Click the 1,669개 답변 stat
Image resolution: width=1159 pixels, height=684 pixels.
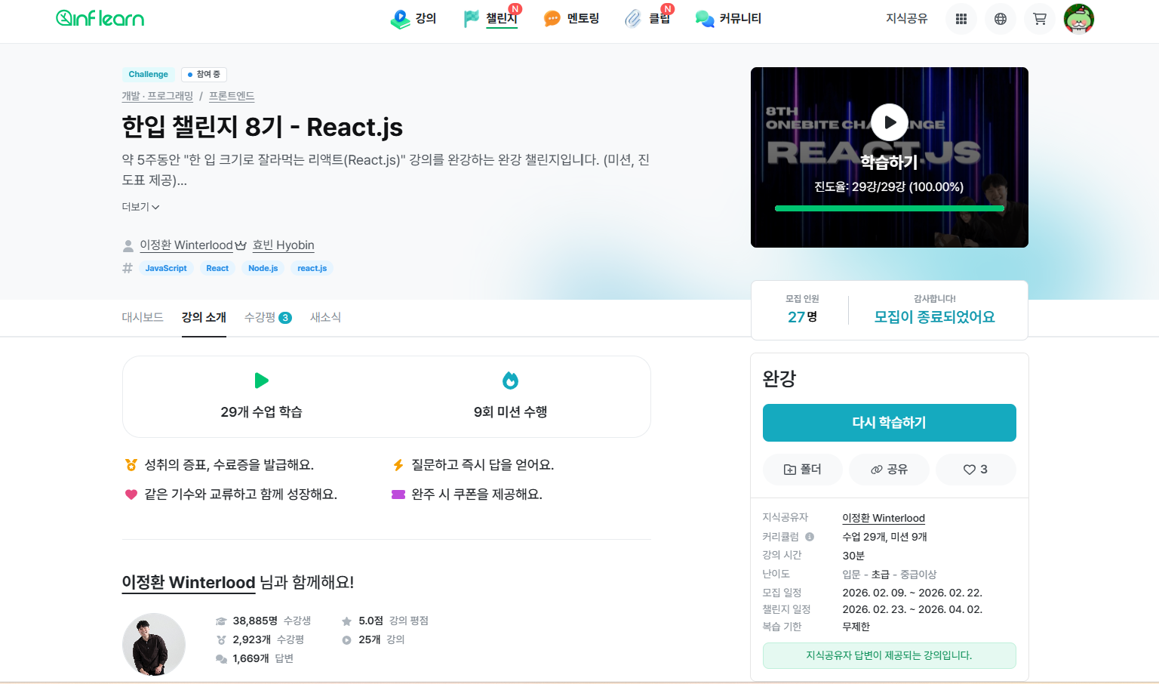(255, 658)
